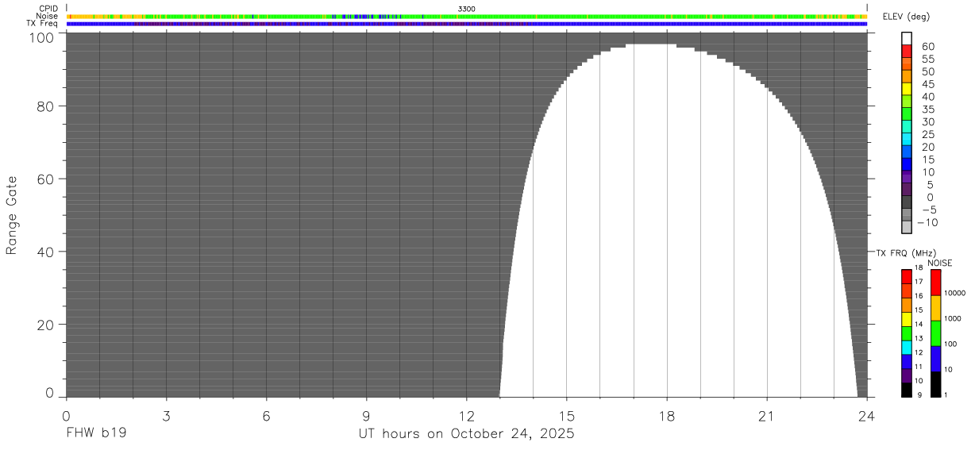Click the white top swatch of the ELEV bar
975x450 pixels.
pyautogui.click(x=907, y=38)
